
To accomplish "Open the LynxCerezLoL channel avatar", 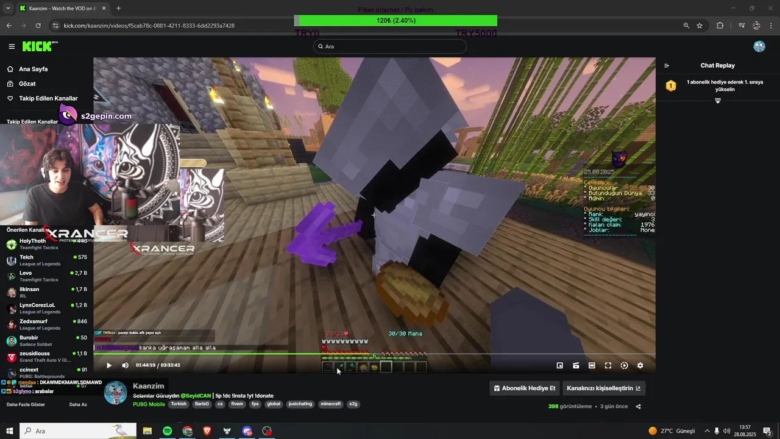I will click(12, 309).
